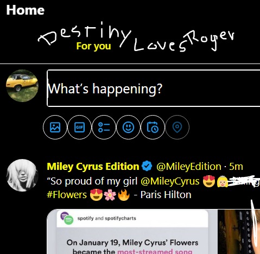Image resolution: width=260 pixels, height=254 pixels.
Task: Schedule post using calendar clock icon
Action: [x=153, y=127]
